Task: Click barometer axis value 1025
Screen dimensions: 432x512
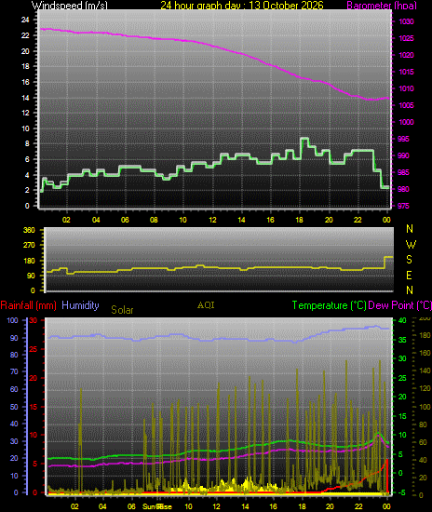Action: [x=406, y=38]
